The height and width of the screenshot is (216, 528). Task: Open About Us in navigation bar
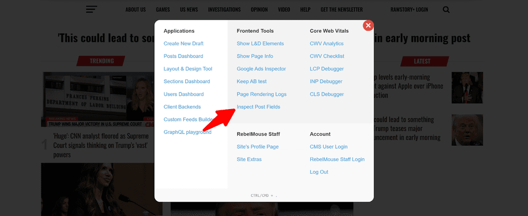[136, 10]
